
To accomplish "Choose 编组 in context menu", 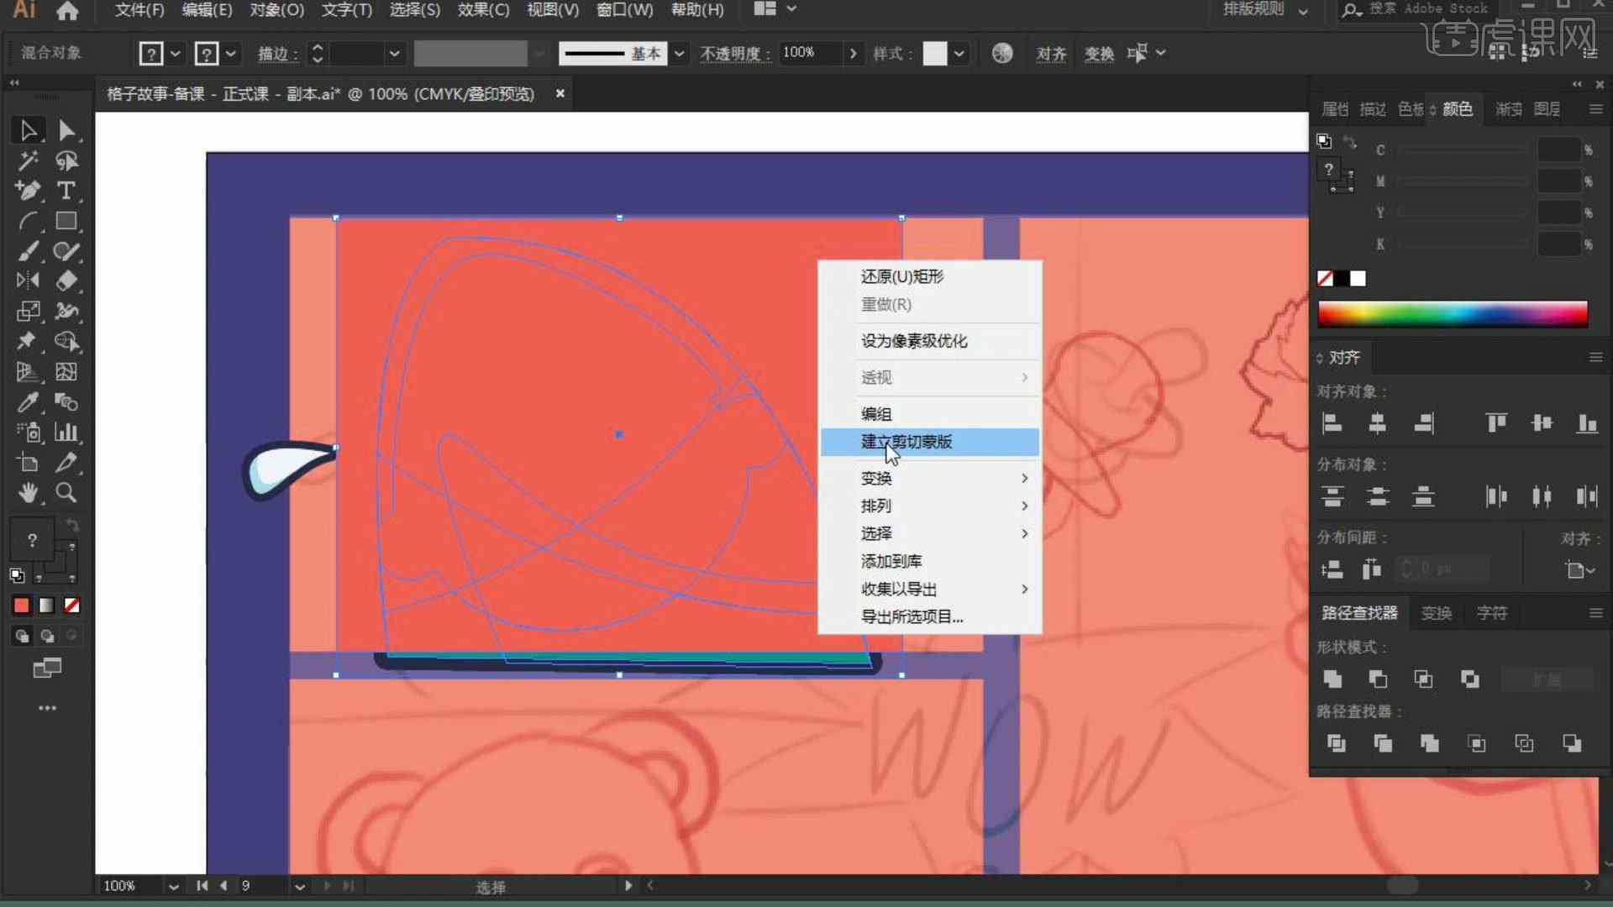I will (929, 414).
